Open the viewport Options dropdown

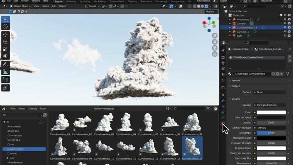[x=211, y=12]
